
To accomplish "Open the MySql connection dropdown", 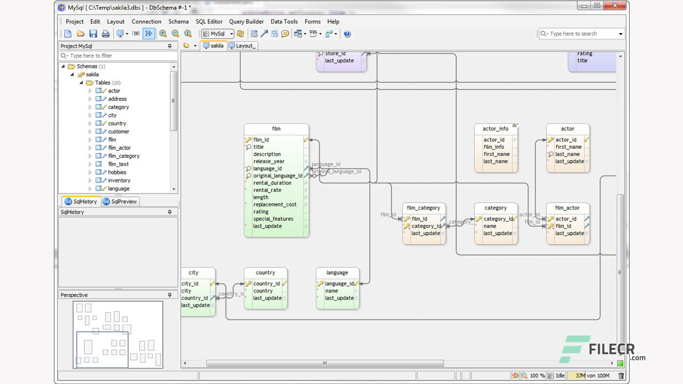I will (x=218, y=34).
